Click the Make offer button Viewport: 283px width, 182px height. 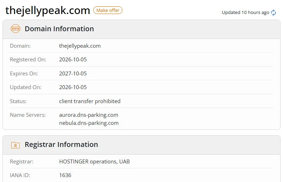pos(108,10)
